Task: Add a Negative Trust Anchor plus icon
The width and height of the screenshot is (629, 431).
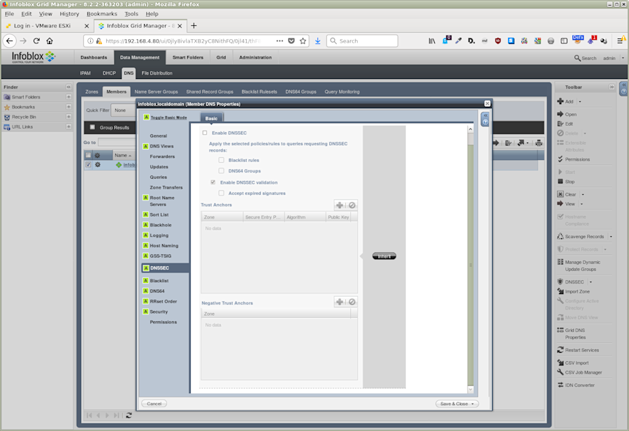Action: point(340,302)
